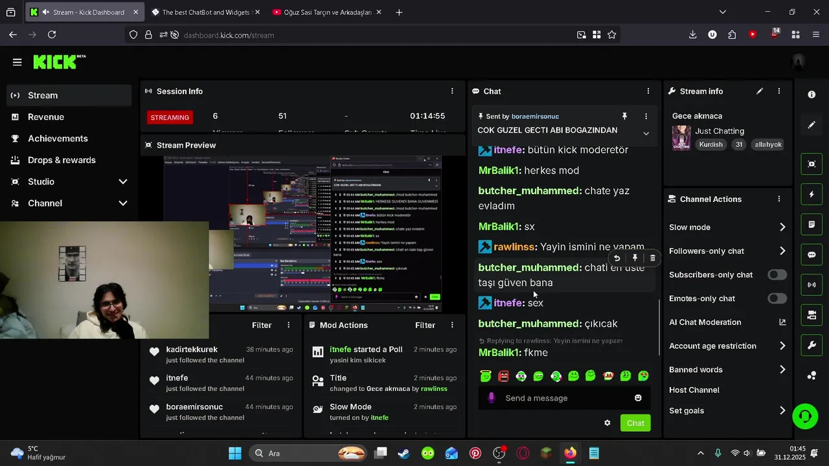Click Filter in Mod Actions panel
829x466 pixels.
pyautogui.click(x=425, y=325)
